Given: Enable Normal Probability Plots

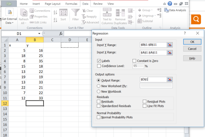Looking at the screenshot, I should (98, 117).
